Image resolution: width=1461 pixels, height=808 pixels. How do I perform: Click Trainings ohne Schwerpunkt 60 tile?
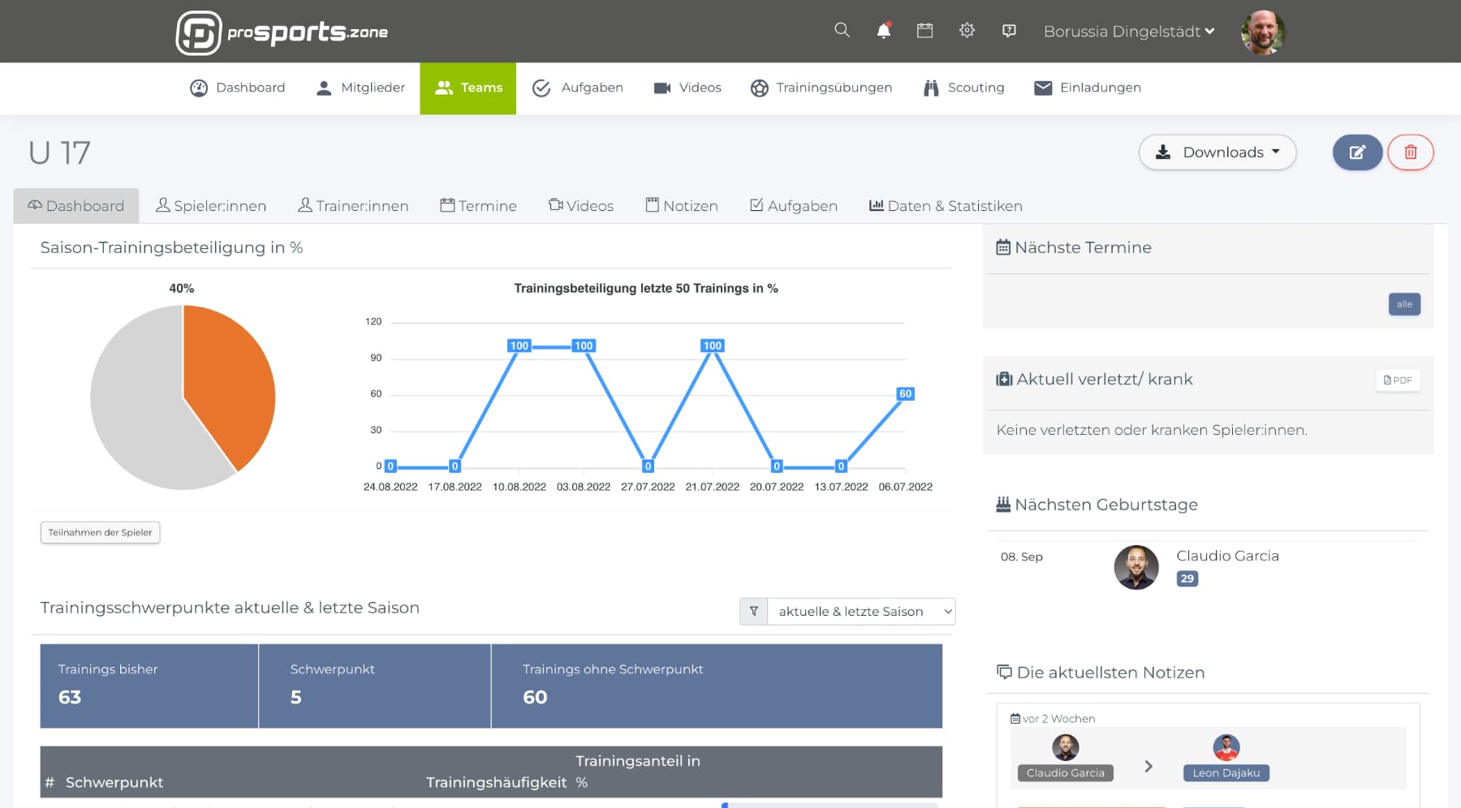[717, 686]
